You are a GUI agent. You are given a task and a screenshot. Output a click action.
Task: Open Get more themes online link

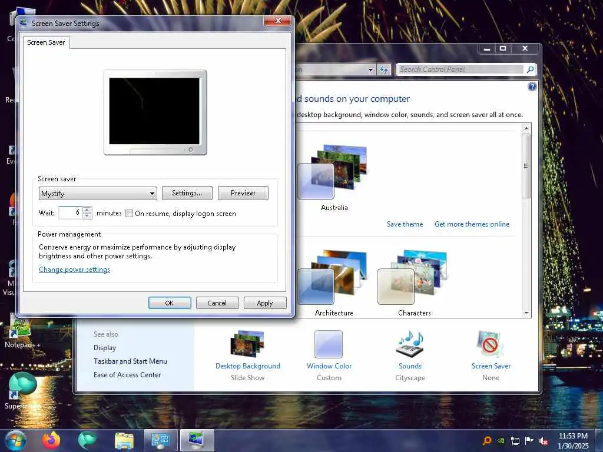[x=472, y=224]
